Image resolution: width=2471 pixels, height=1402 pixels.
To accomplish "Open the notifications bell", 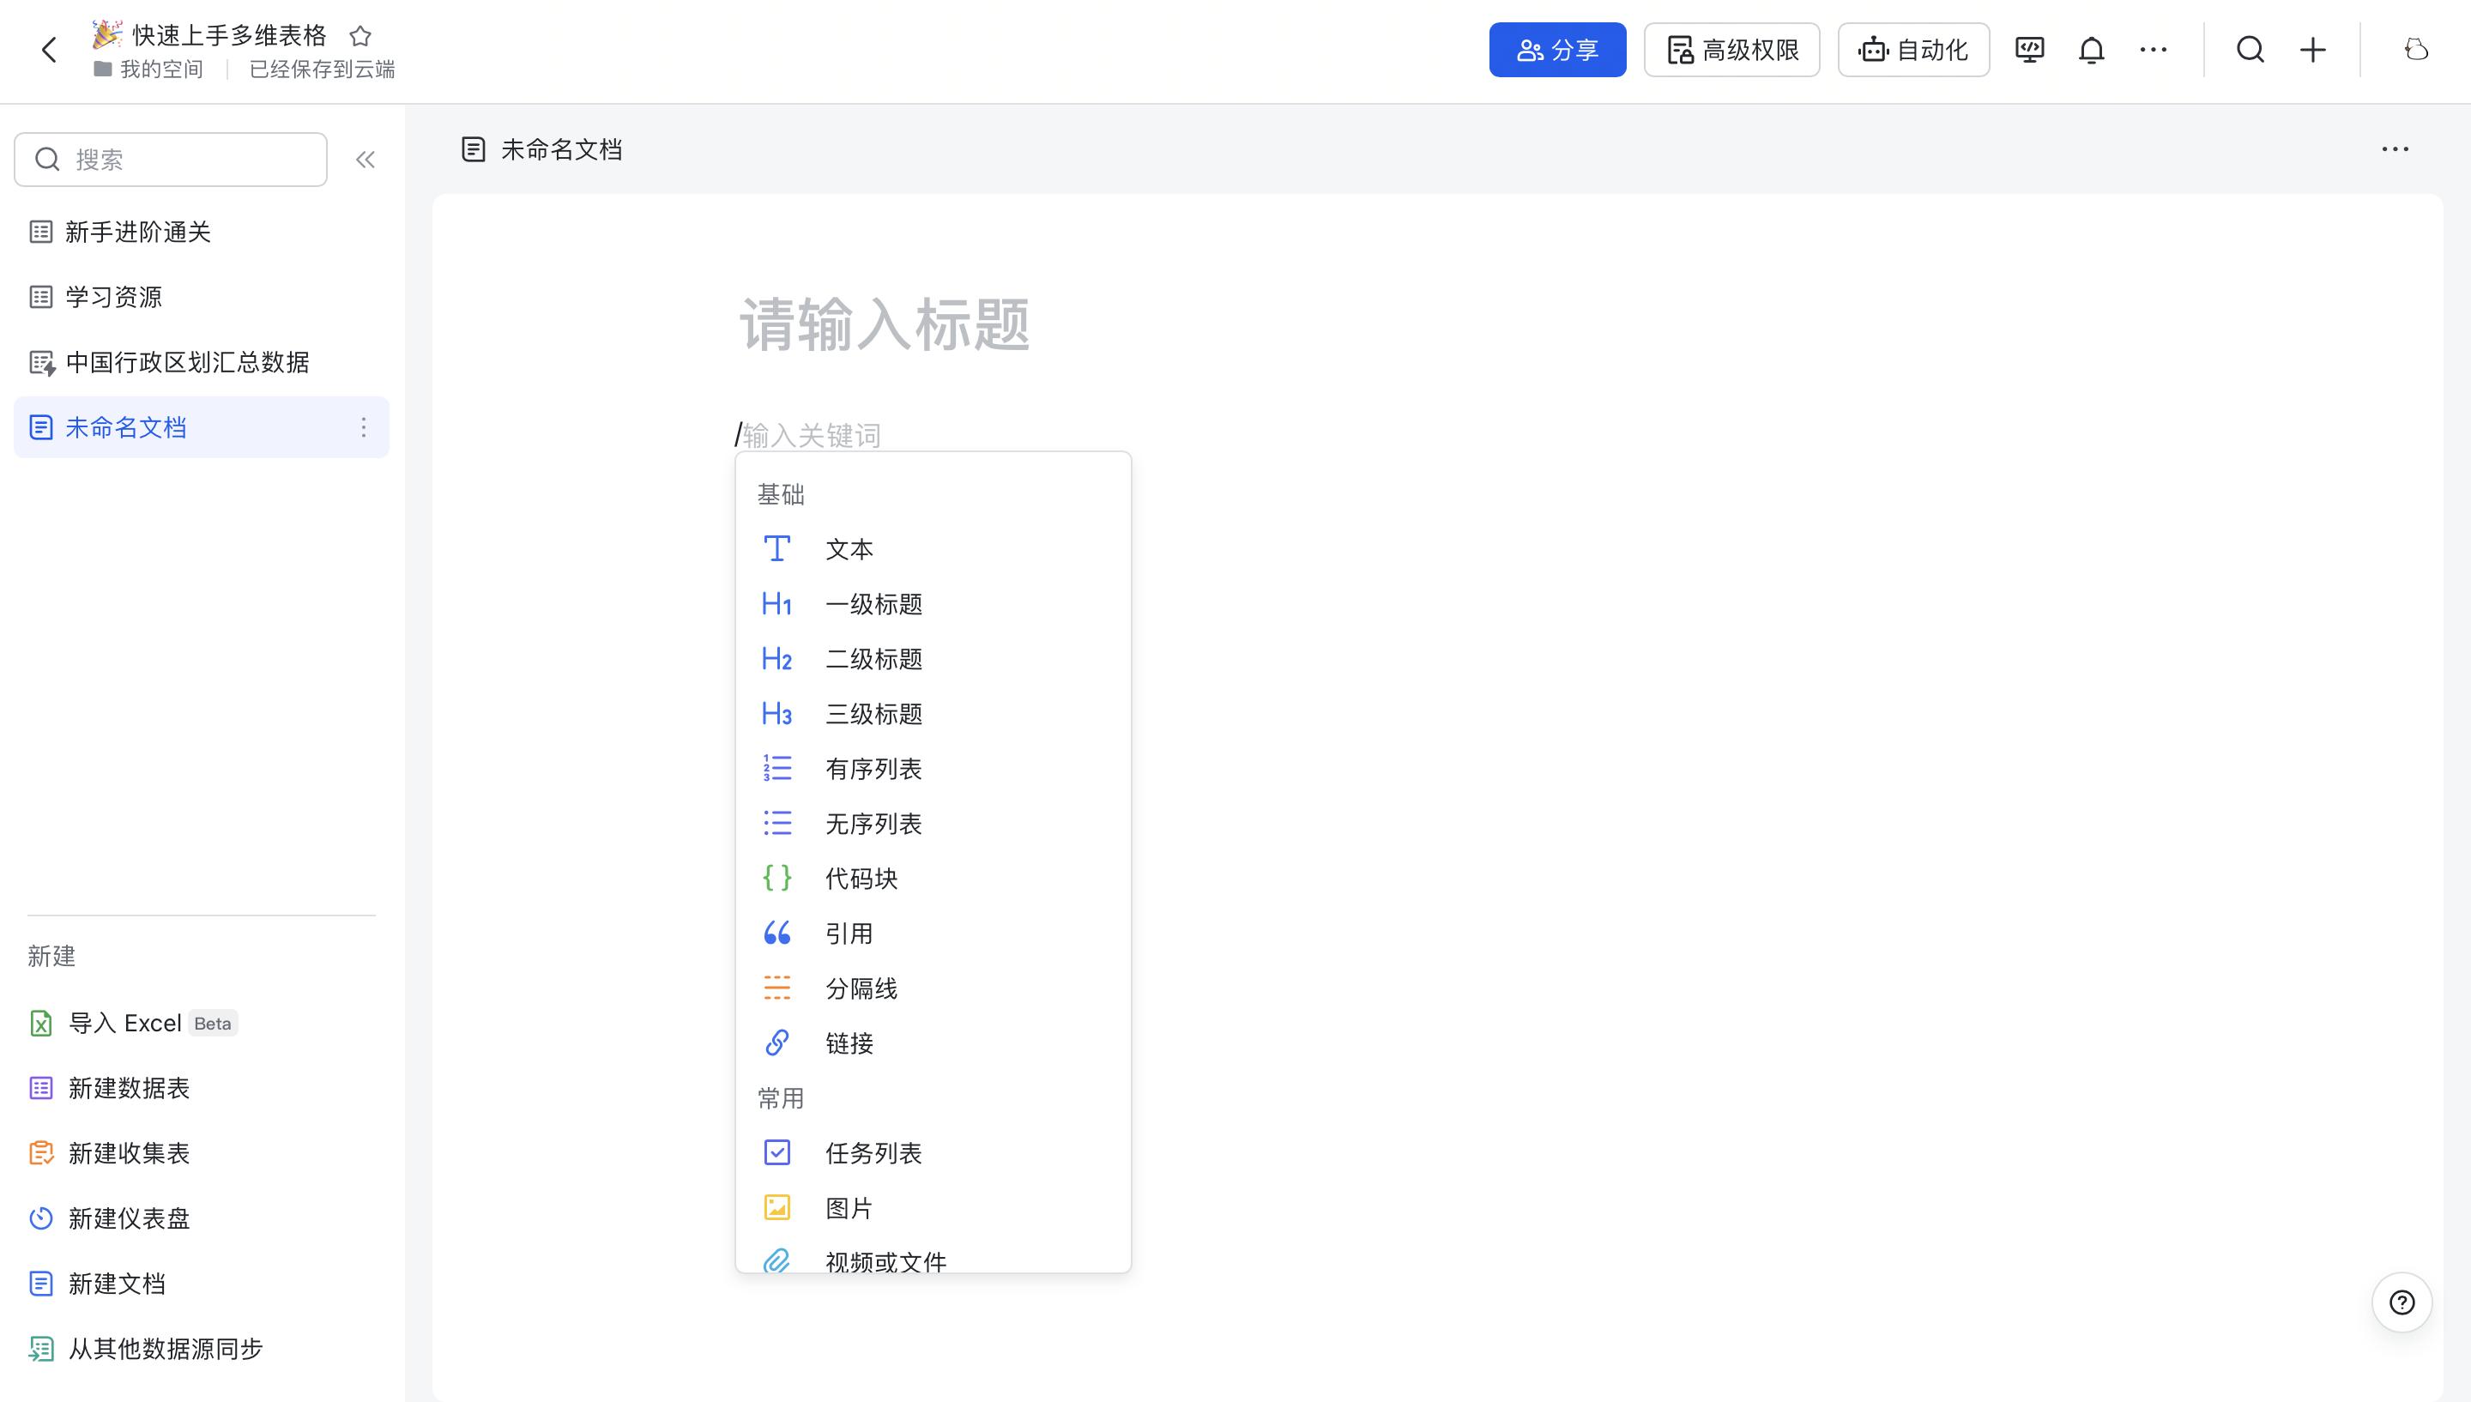I will coord(2091,50).
